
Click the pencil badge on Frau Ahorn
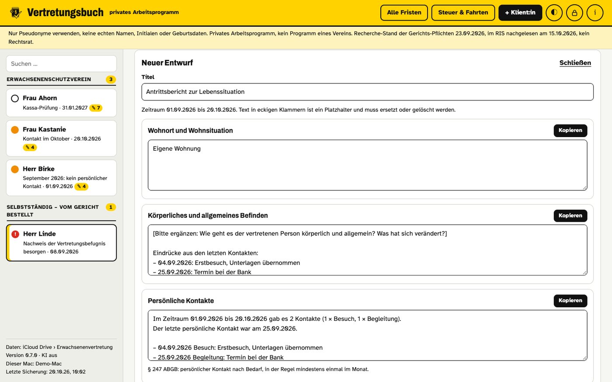click(96, 108)
